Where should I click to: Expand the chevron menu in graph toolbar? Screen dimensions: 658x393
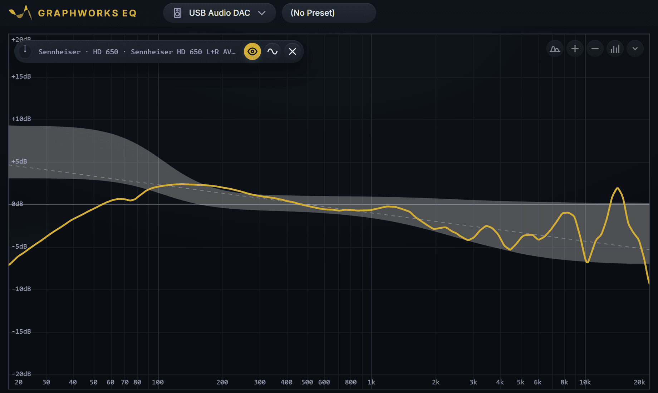635,49
